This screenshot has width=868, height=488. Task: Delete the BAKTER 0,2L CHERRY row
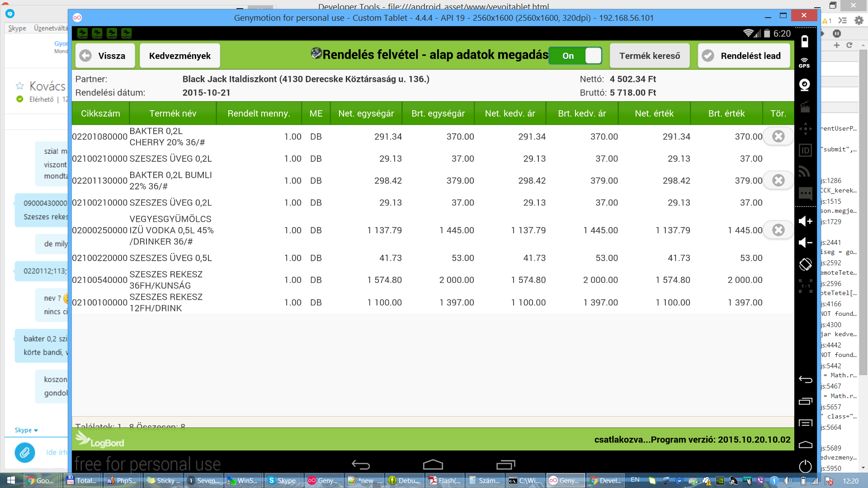click(x=778, y=136)
